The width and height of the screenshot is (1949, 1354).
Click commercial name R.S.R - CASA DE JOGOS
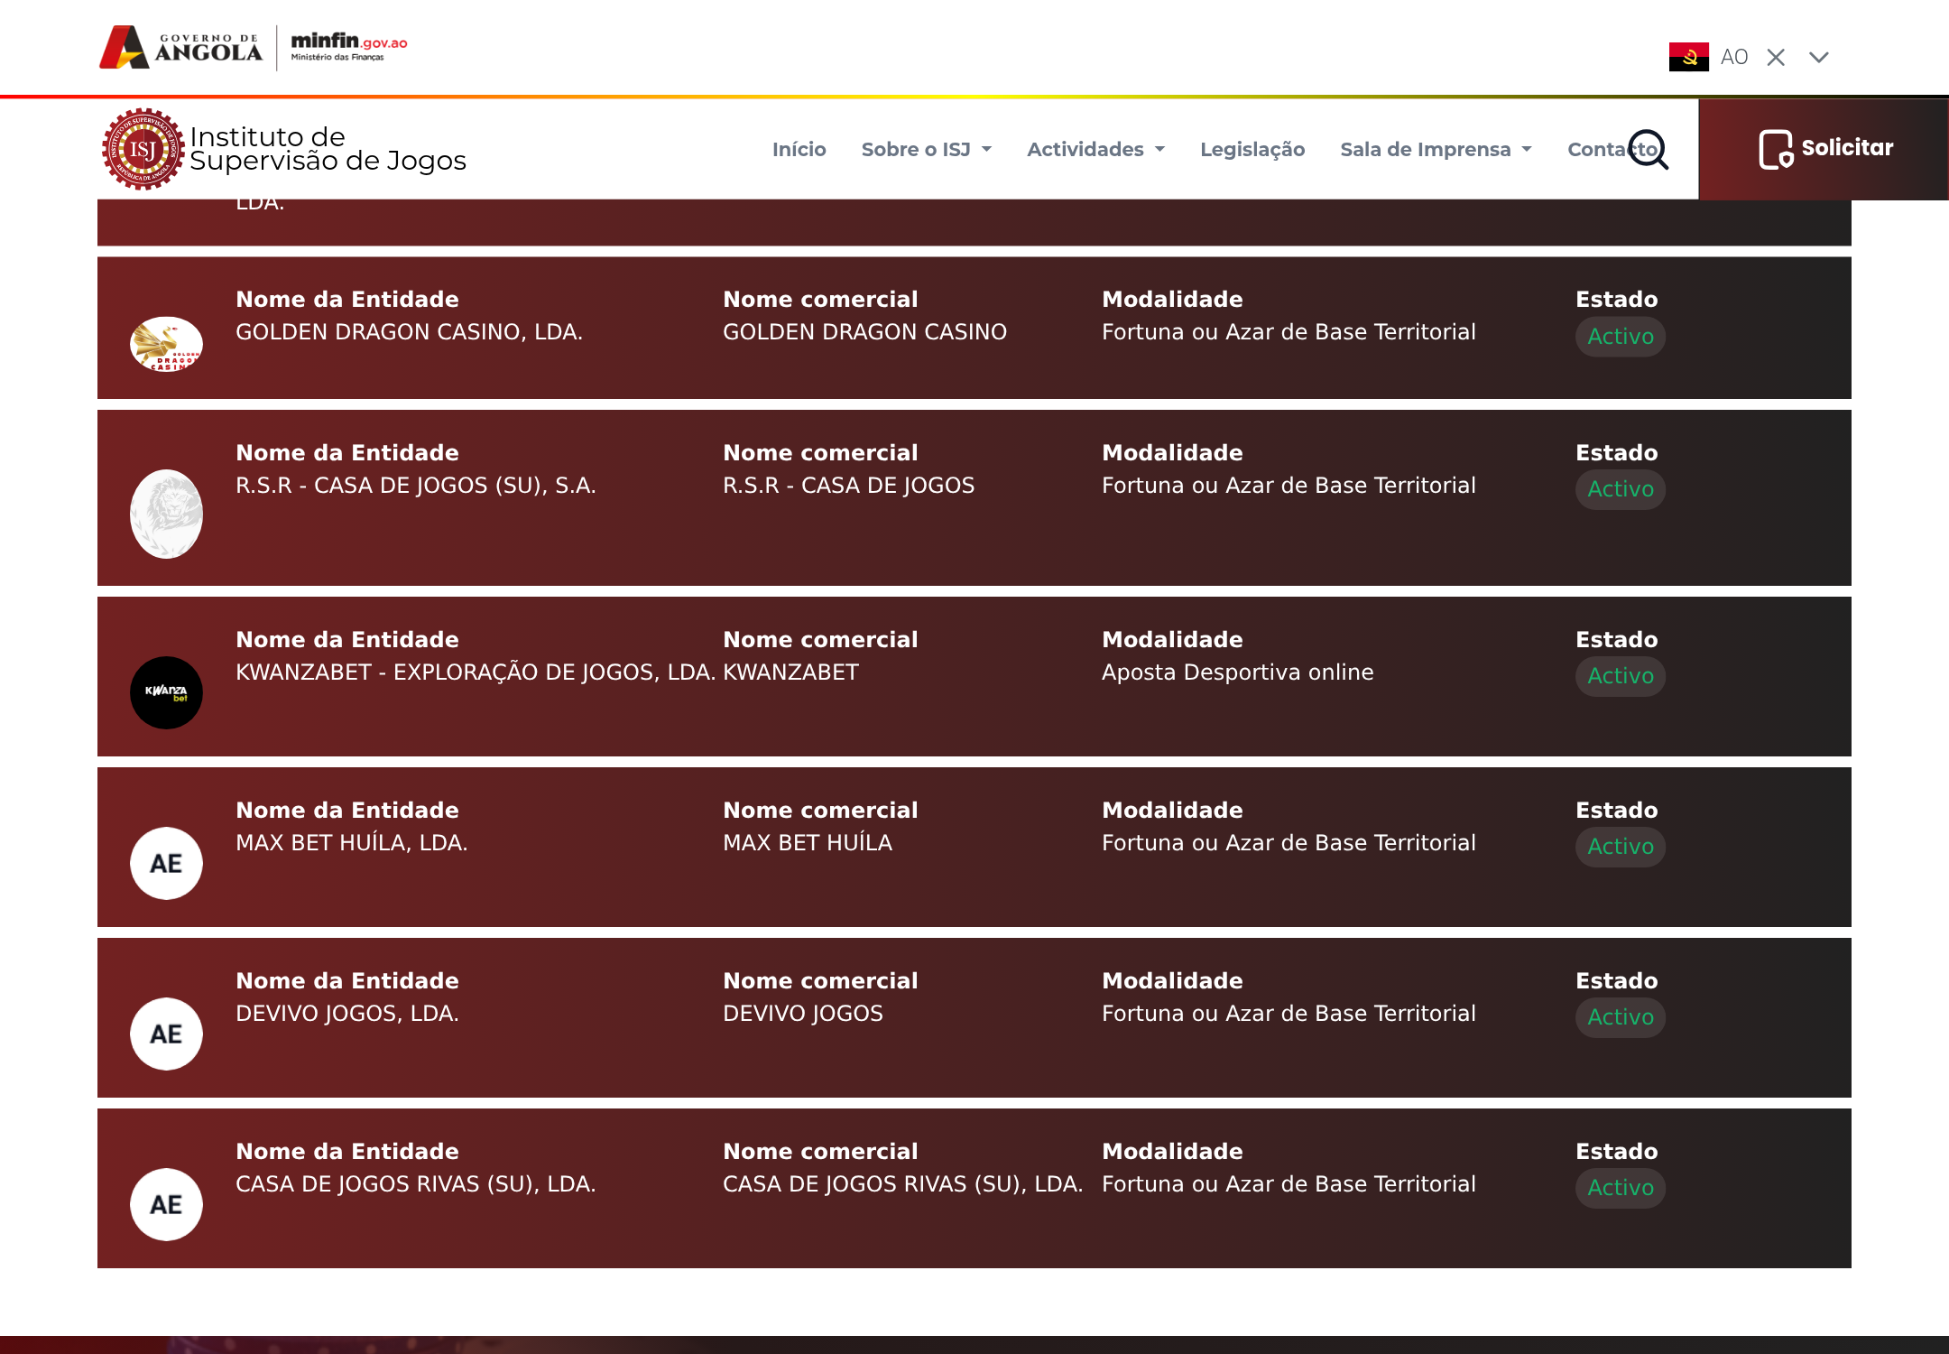point(849,486)
